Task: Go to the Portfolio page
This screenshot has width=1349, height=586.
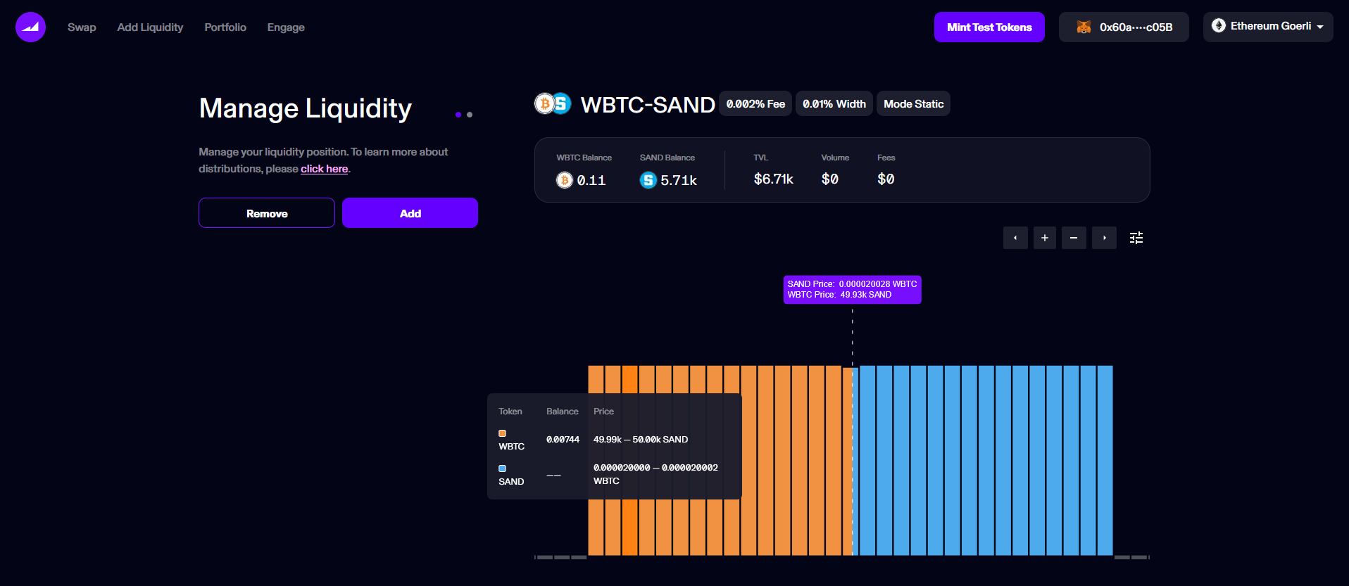Action: click(x=225, y=27)
